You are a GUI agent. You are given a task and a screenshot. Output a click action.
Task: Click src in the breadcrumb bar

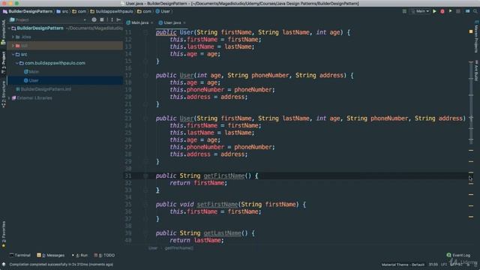(x=65, y=11)
